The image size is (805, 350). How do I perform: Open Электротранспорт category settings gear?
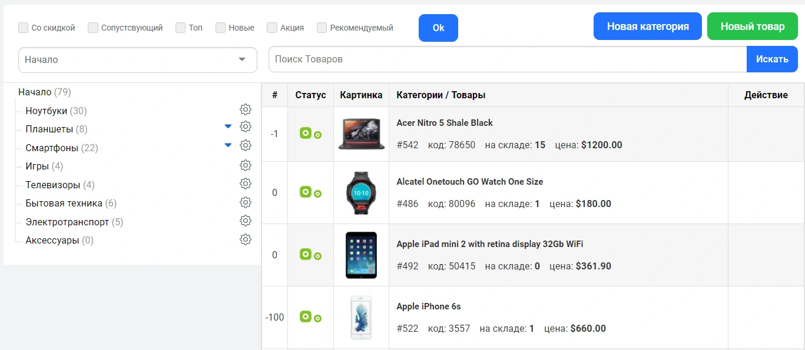[x=246, y=221]
